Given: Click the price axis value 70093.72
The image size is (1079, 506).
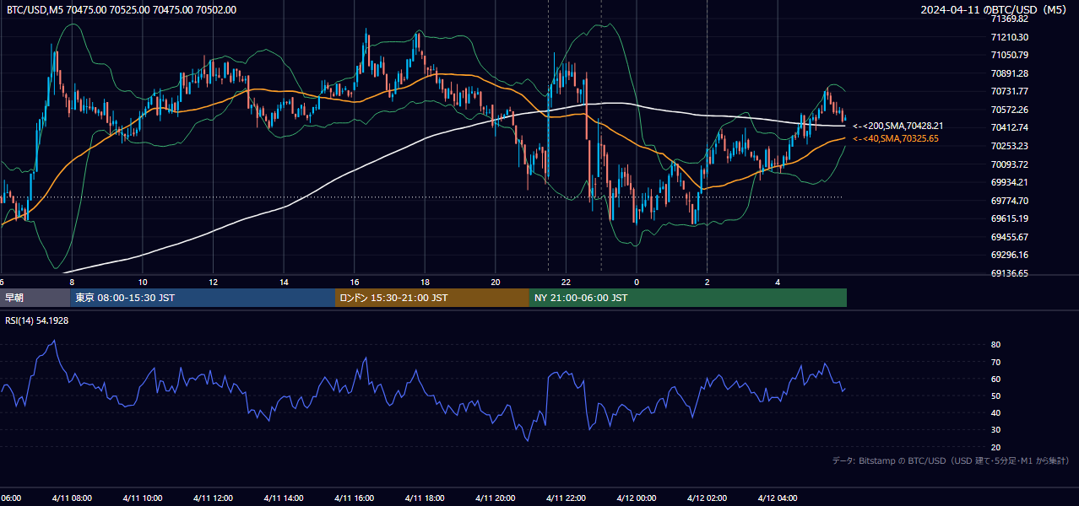Looking at the screenshot, I should coord(1009,164).
